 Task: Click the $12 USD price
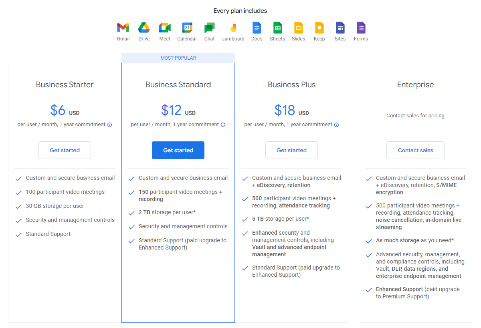pos(178,110)
